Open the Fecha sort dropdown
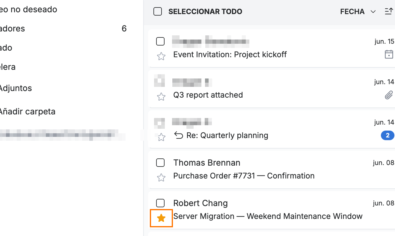This screenshot has width=395, height=236. click(358, 12)
